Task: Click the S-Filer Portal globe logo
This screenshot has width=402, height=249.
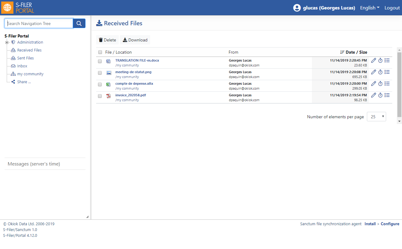Action: [7, 8]
